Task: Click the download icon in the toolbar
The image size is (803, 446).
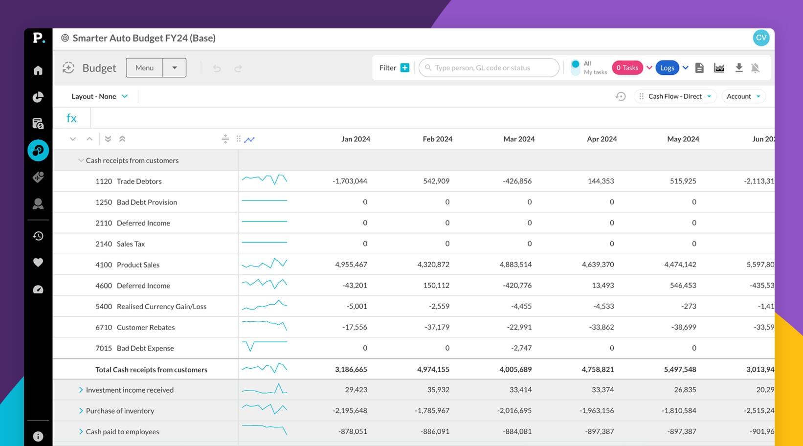Action: (x=739, y=68)
